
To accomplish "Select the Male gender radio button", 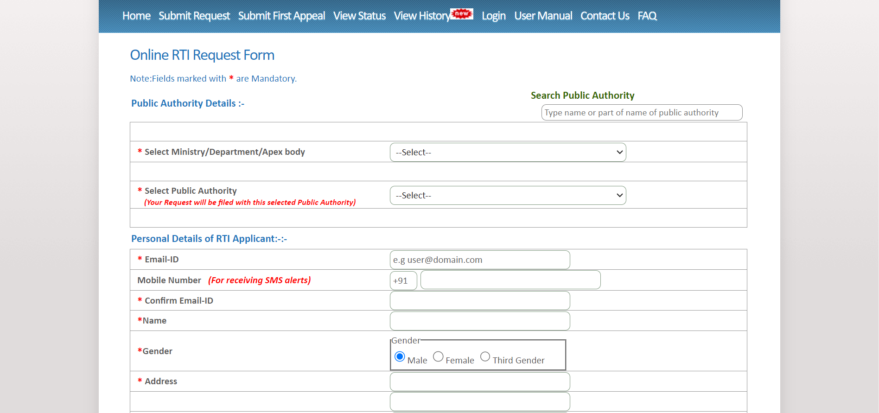I will (400, 356).
